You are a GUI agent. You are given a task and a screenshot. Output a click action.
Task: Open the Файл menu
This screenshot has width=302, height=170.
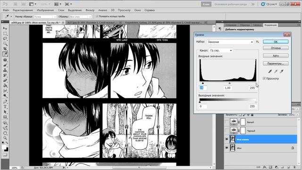6,10
